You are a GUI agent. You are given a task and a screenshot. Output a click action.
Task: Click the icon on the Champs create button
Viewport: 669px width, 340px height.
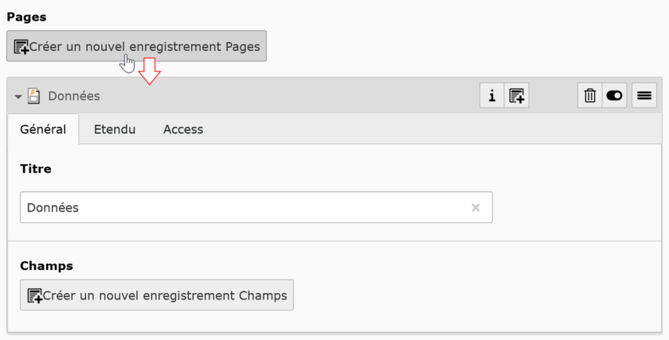pos(35,295)
